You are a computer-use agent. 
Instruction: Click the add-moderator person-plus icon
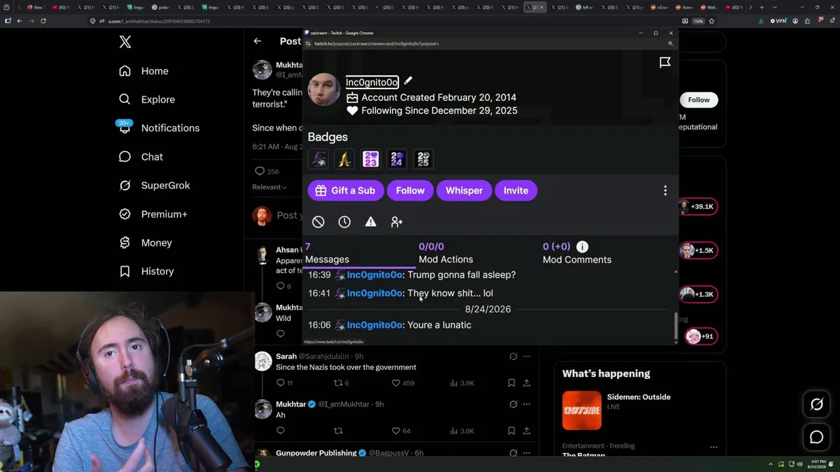(396, 222)
